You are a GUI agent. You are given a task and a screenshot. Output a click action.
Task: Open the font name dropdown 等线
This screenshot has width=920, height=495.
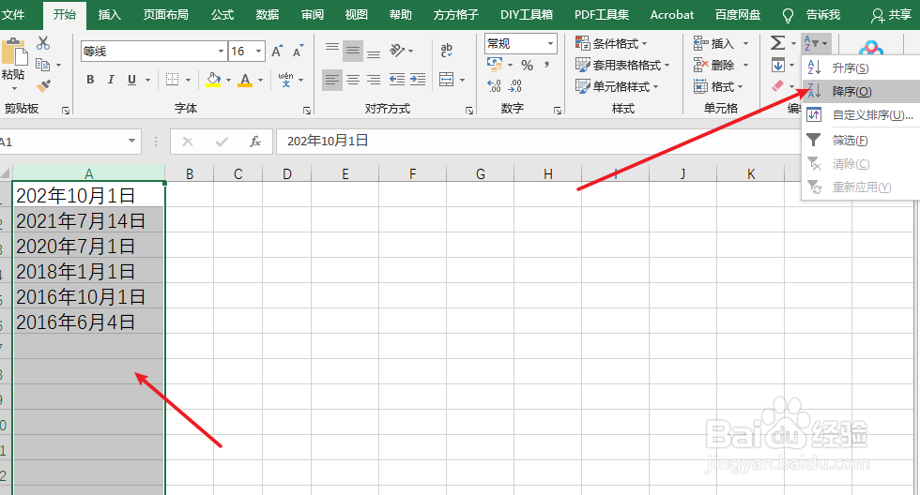(x=222, y=52)
